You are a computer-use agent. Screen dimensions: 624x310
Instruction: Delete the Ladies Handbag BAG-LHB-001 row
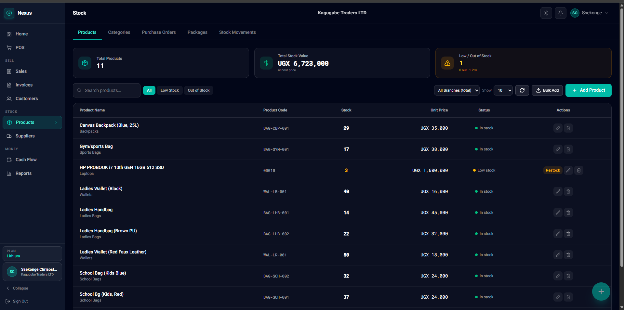tap(568, 213)
